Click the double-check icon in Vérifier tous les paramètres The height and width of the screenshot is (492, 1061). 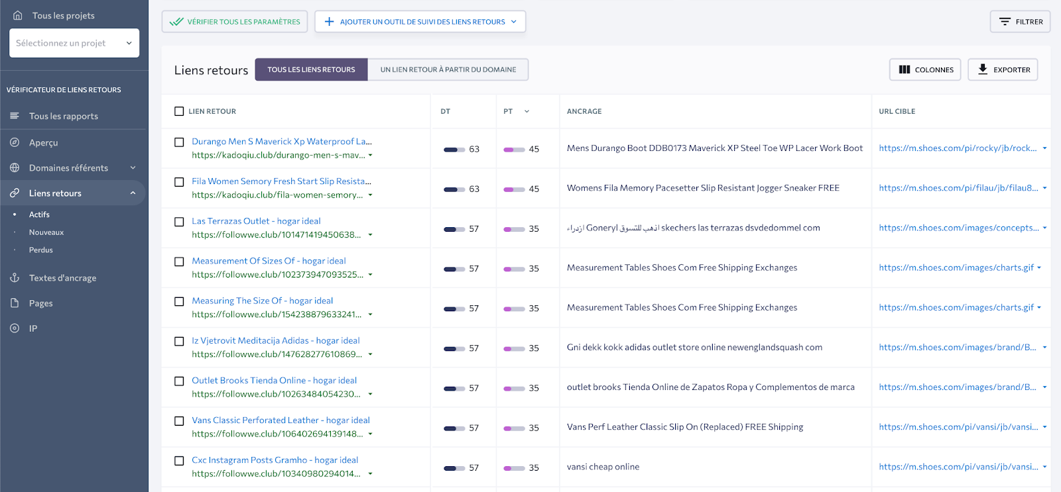176,22
